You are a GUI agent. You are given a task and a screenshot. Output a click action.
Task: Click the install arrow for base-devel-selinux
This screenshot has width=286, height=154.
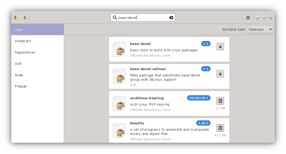[x=220, y=74]
